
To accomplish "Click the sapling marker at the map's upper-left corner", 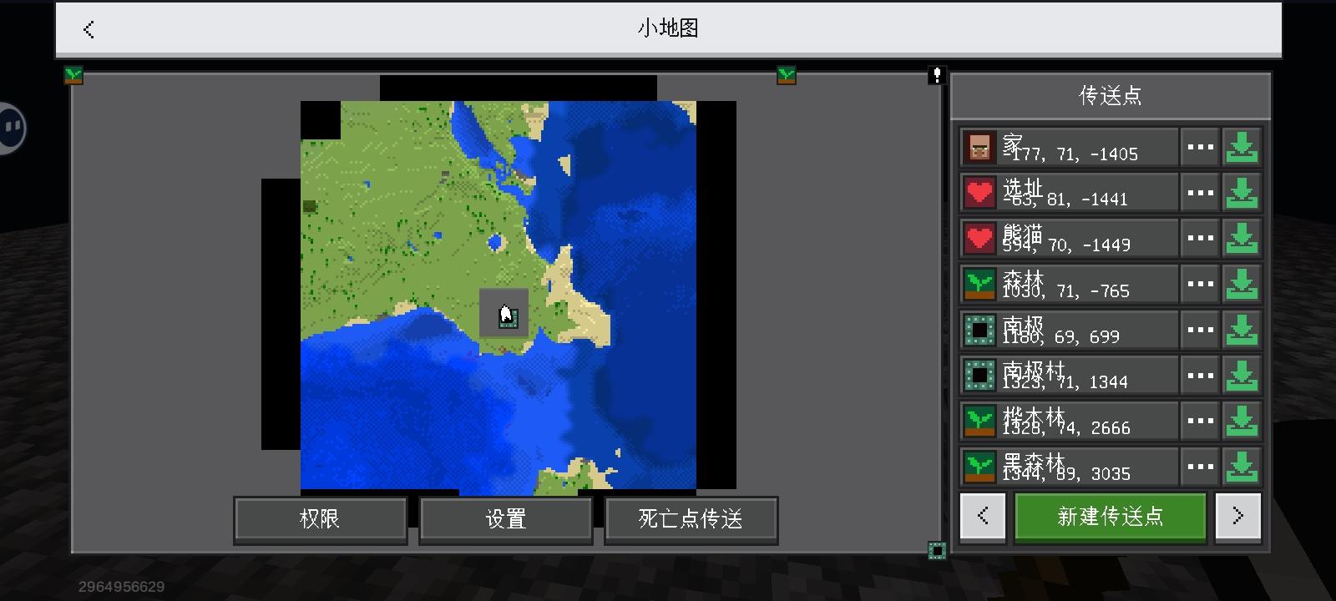I will (x=73, y=76).
